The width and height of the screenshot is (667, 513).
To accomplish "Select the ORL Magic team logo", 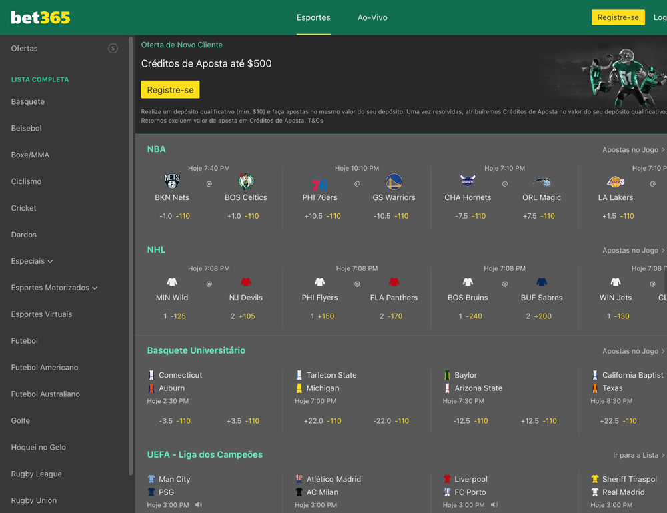I will click(x=542, y=182).
